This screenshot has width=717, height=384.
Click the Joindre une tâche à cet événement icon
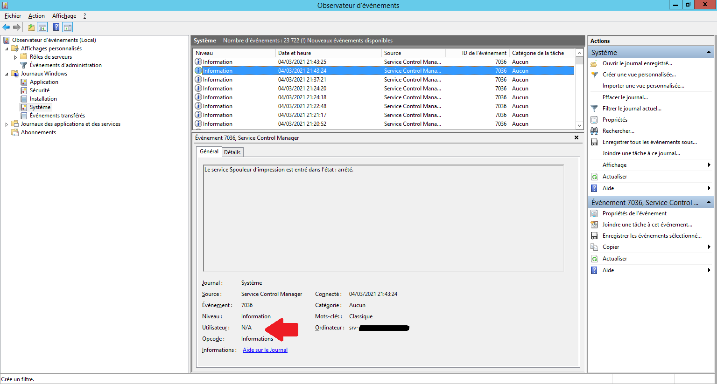(x=594, y=225)
